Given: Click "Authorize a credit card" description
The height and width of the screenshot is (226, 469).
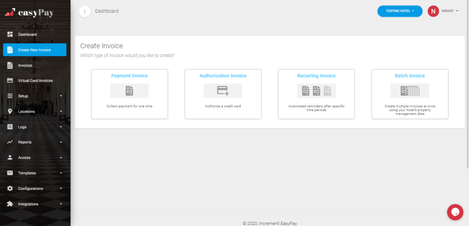Looking at the screenshot, I should pos(223,106).
